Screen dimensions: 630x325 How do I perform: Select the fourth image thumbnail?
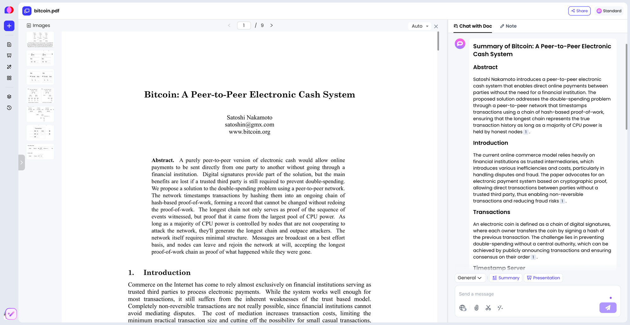click(x=40, y=96)
